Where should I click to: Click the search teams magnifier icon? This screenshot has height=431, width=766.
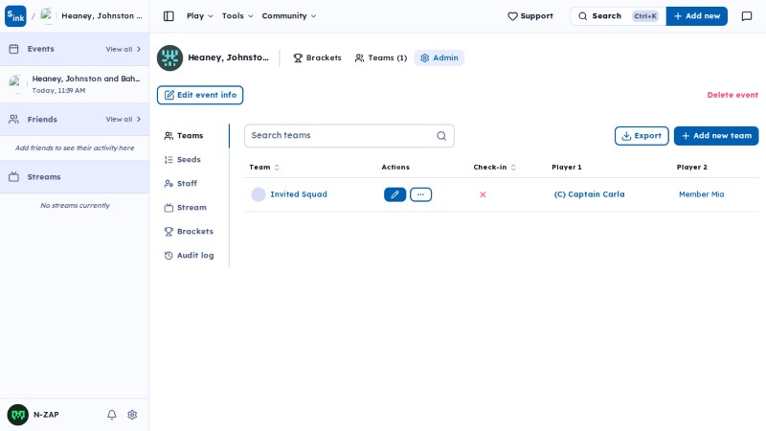pos(441,136)
